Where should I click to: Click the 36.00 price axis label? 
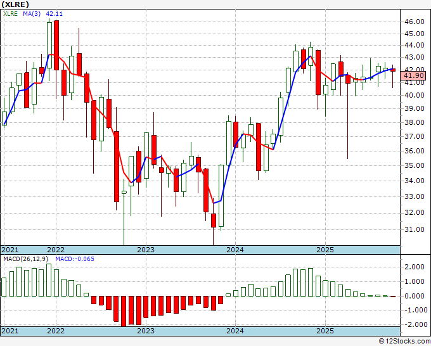click(x=414, y=151)
